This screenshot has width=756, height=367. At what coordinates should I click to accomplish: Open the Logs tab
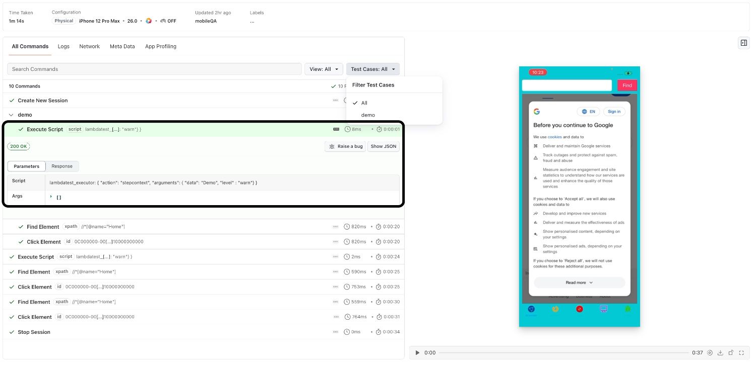pos(64,46)
